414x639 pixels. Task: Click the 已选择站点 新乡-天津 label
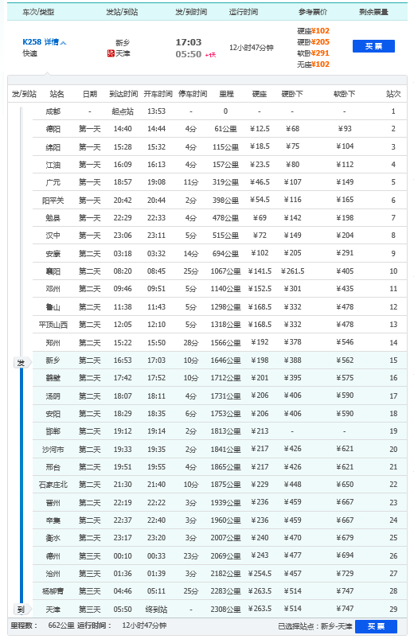tap(315, 626)
